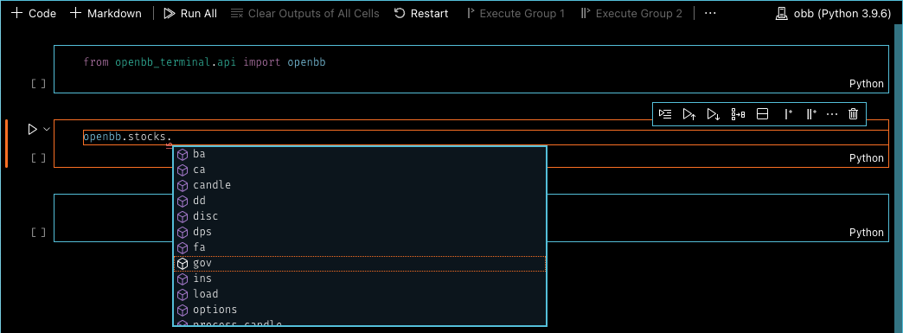Open the notebook toolbar overflow menu

[x=710, y=13]
